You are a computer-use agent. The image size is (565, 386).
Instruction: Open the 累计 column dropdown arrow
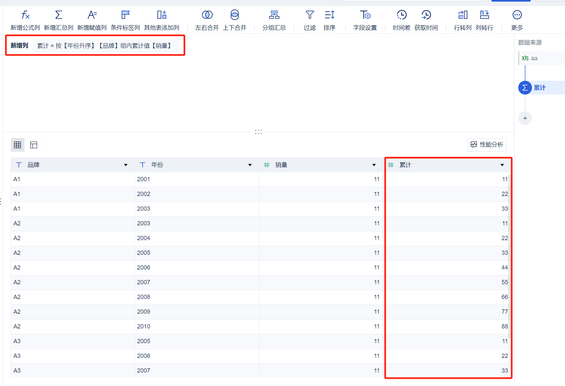point(502,165)
